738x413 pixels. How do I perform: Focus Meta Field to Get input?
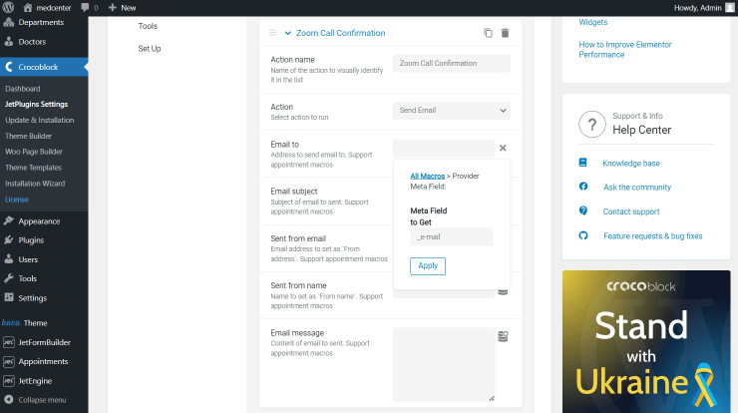pos(452,236)
